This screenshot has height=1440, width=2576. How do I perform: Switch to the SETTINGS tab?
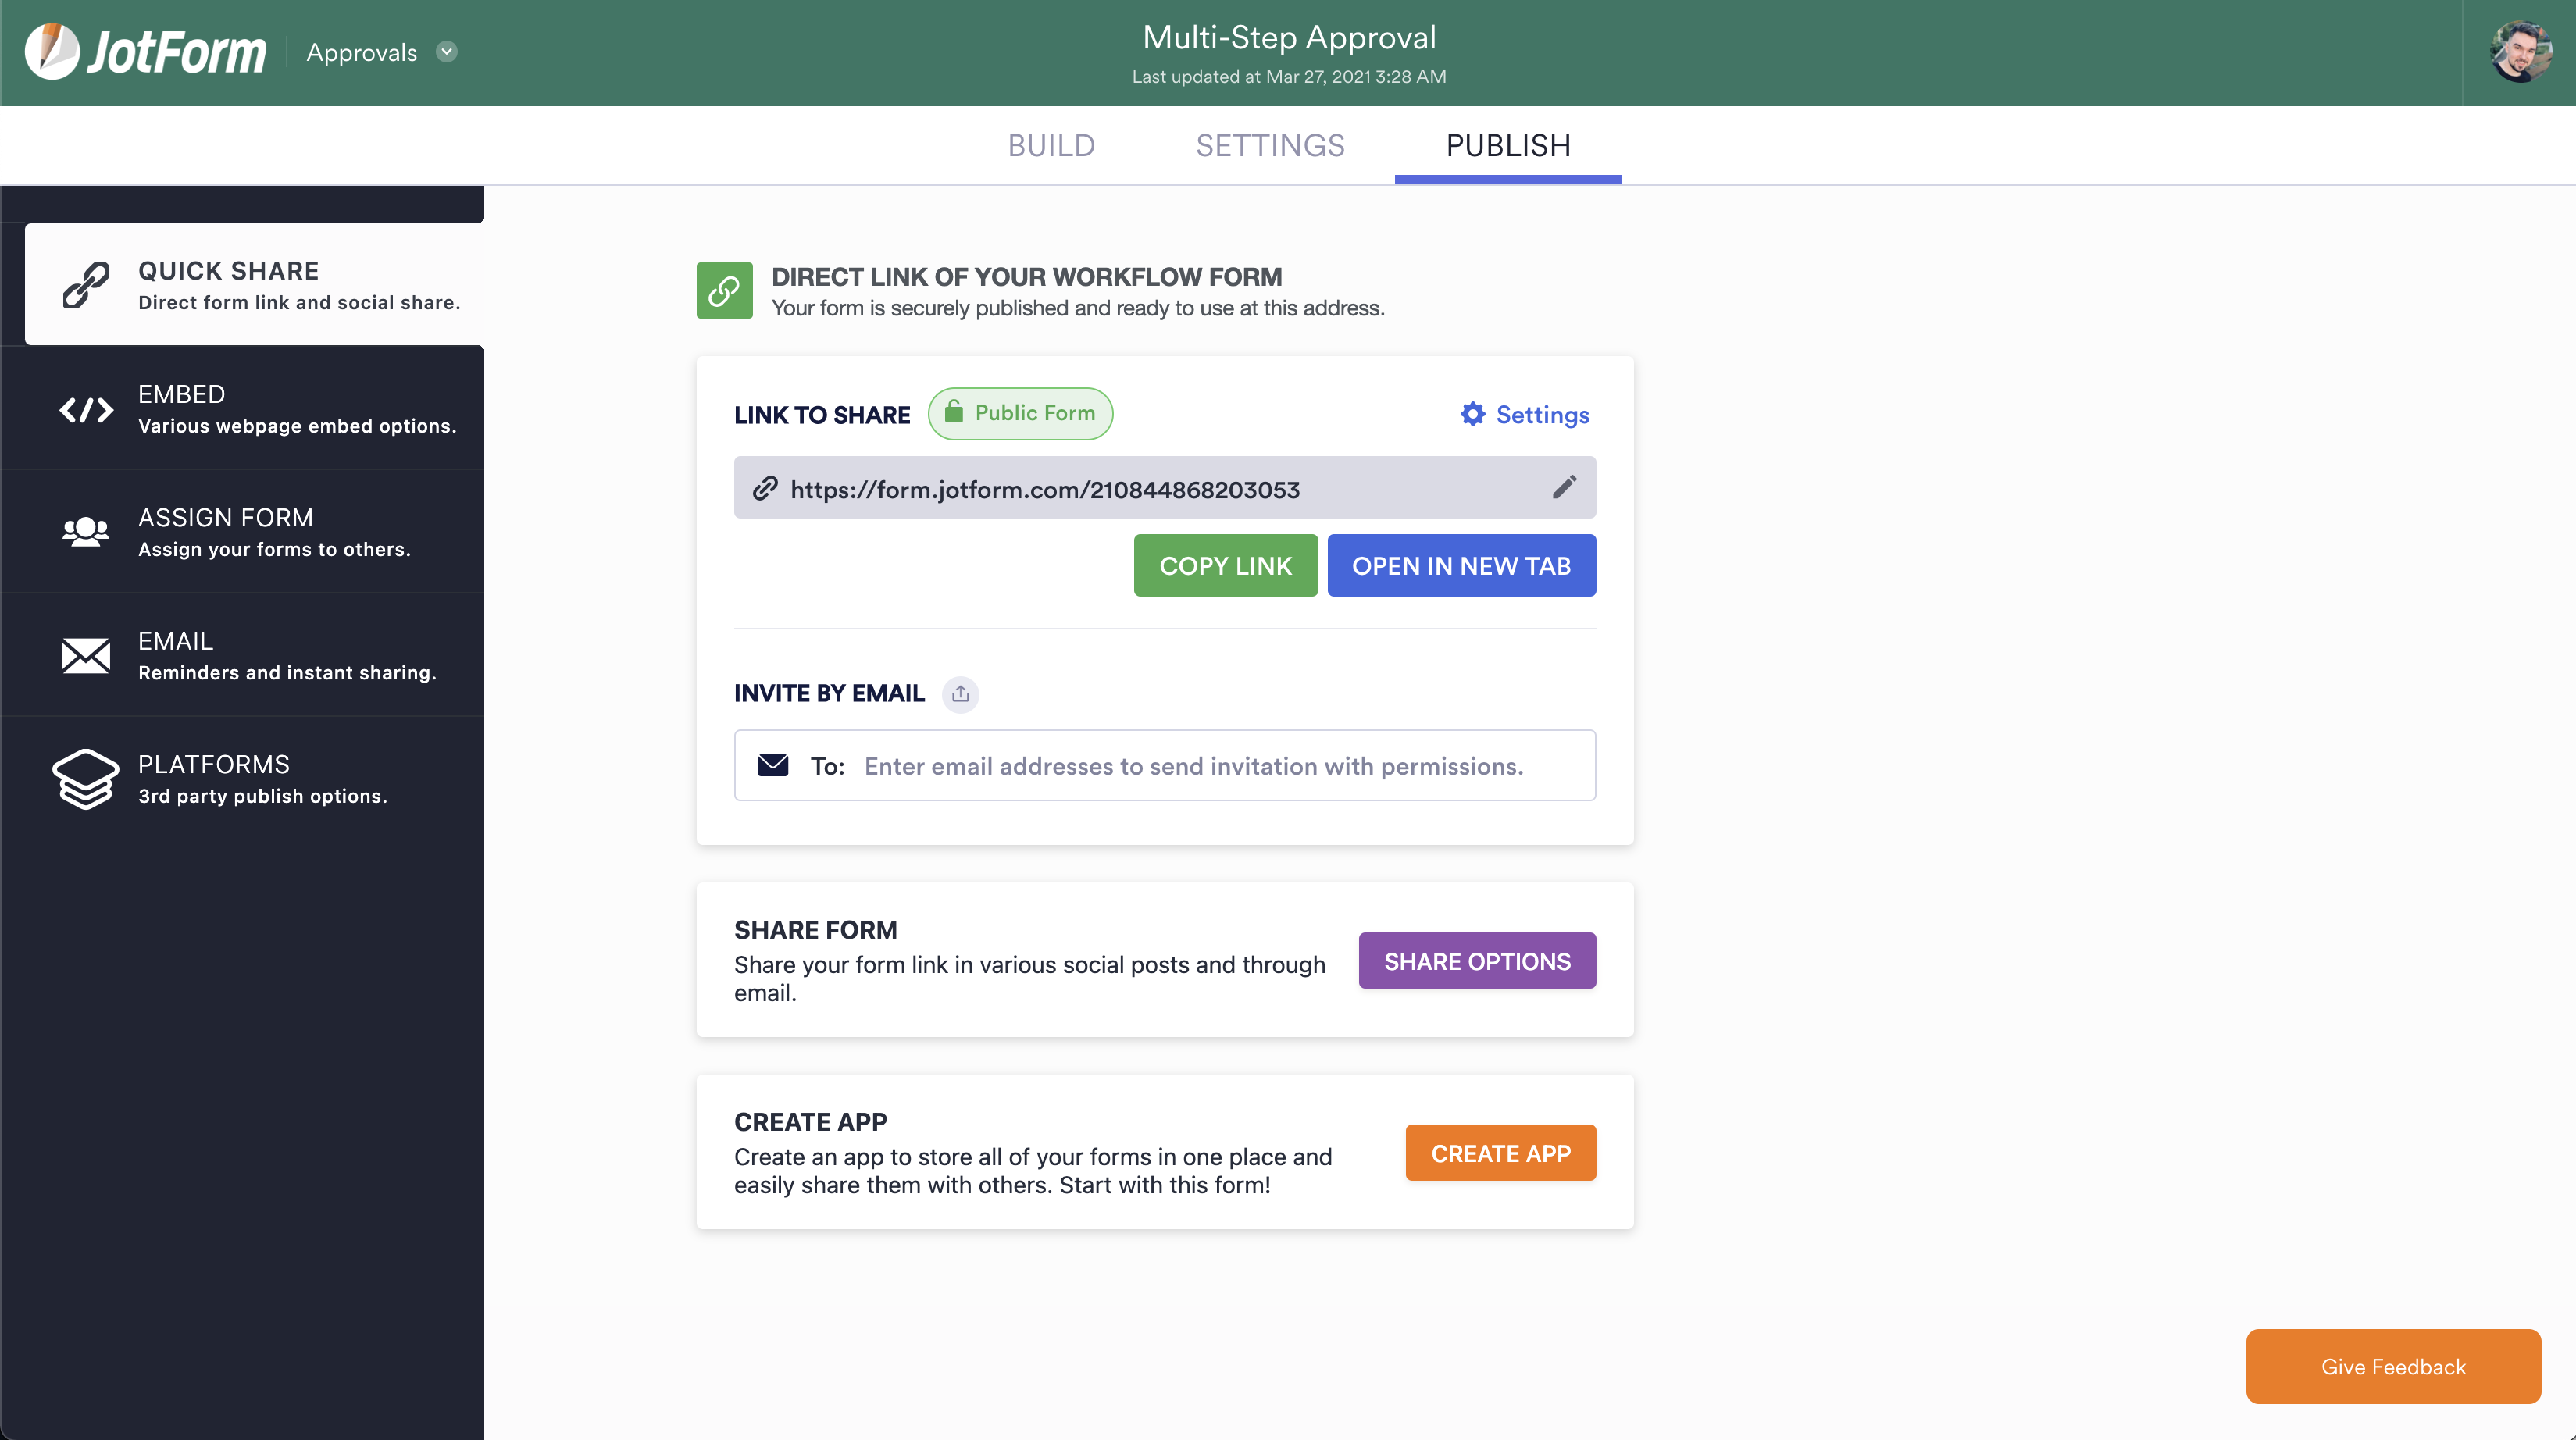point(1270,145)
